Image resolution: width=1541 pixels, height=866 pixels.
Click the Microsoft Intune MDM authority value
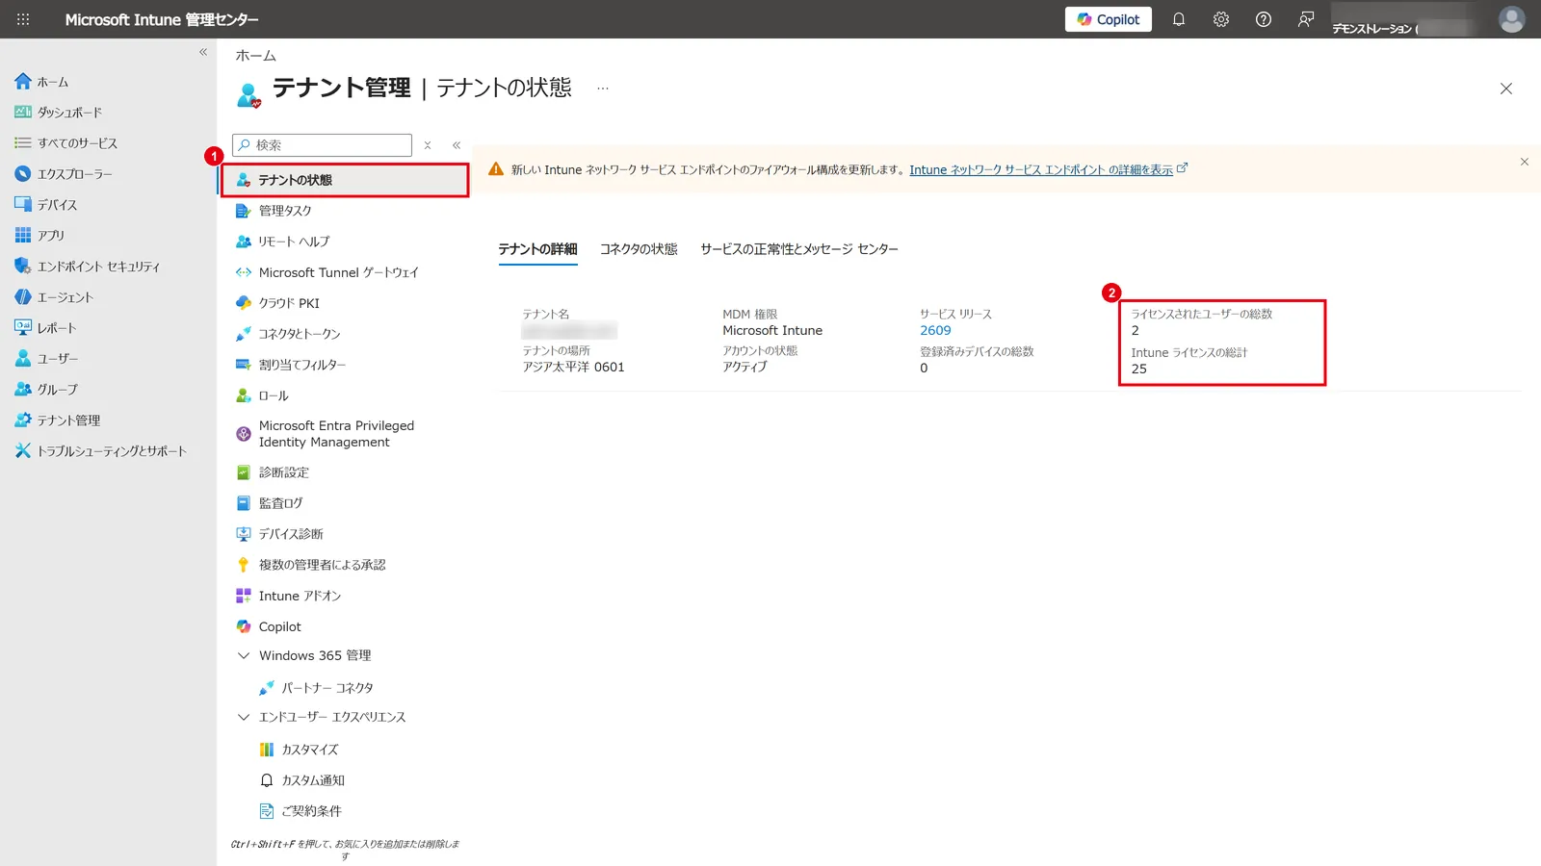(772, 330)
